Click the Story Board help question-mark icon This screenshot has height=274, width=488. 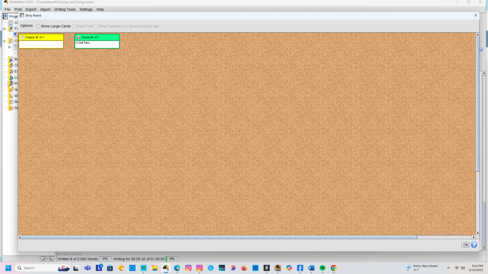coord(474,245)
